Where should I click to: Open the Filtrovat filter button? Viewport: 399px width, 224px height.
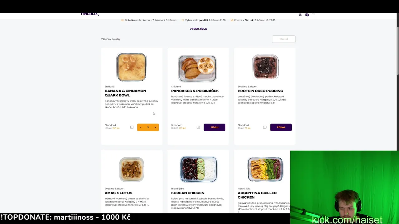click(284, 39)
